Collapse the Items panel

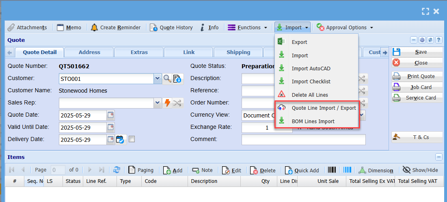pyautogui.click(x=439, y=157)
